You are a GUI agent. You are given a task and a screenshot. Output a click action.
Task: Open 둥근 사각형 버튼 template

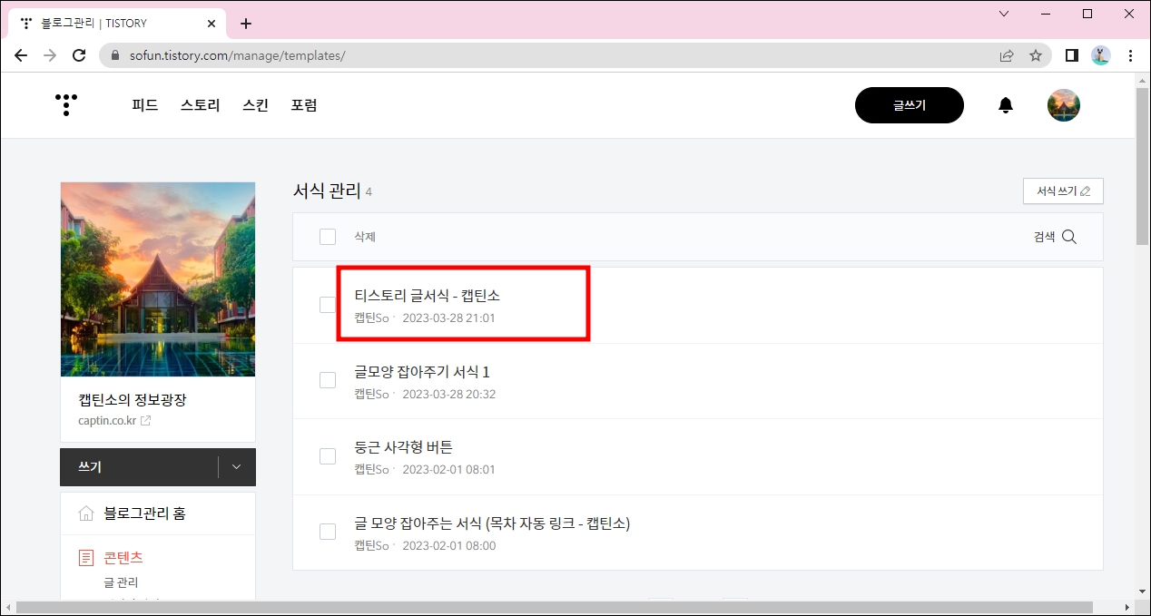tap(403, 447)
